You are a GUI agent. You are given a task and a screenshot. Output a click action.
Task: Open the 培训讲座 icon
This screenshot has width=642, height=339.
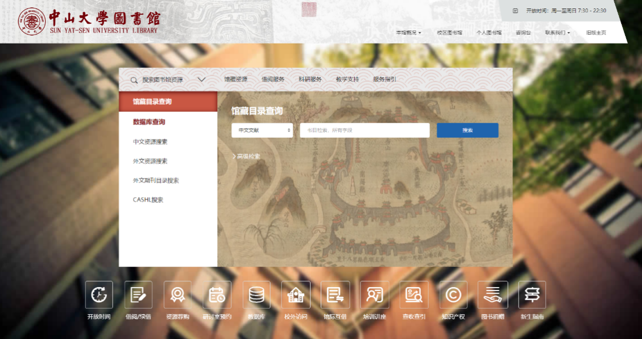(x=374, y=294)
